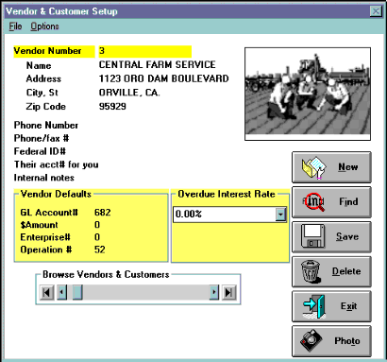Click the Exit button text label
This screenshot has height=362, width=387.
[348, 306]
